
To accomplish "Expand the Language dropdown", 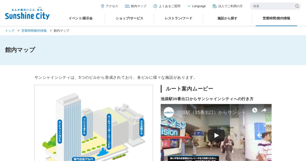I will point(197,6).
